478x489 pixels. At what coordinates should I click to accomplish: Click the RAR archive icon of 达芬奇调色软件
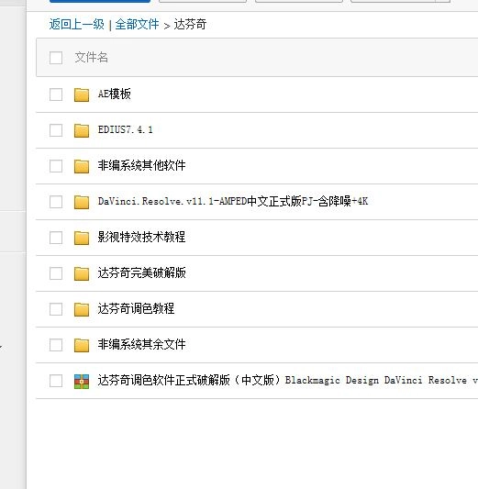(82, 382)
